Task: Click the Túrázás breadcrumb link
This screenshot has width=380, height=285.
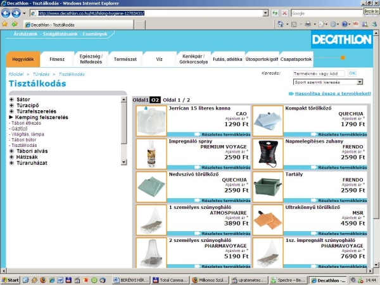Action: [41, 74]
